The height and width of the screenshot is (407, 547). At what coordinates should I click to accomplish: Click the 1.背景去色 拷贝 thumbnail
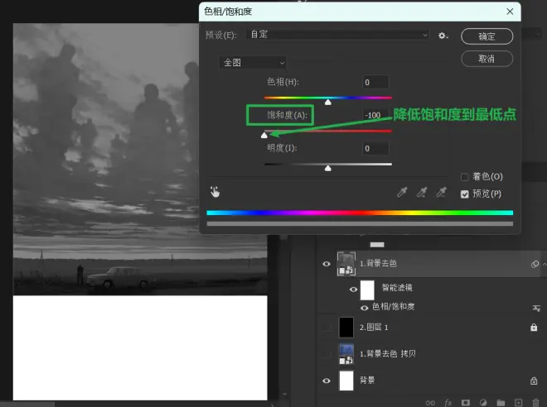(346, 354)
